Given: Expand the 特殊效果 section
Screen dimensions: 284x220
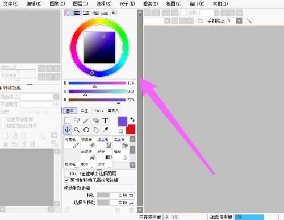Looking at the screenshot, I should [10, 88].
